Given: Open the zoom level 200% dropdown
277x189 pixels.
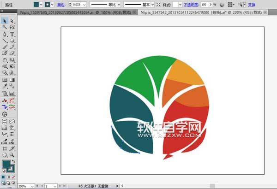Looking at the screenshot, I should pos(32,186).
